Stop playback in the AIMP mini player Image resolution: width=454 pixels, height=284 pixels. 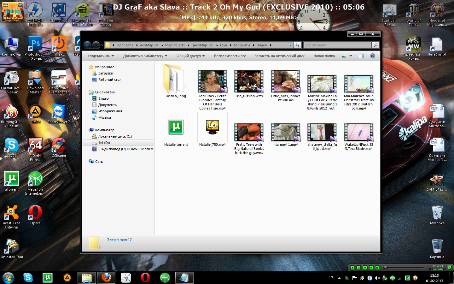coord(377,268)
